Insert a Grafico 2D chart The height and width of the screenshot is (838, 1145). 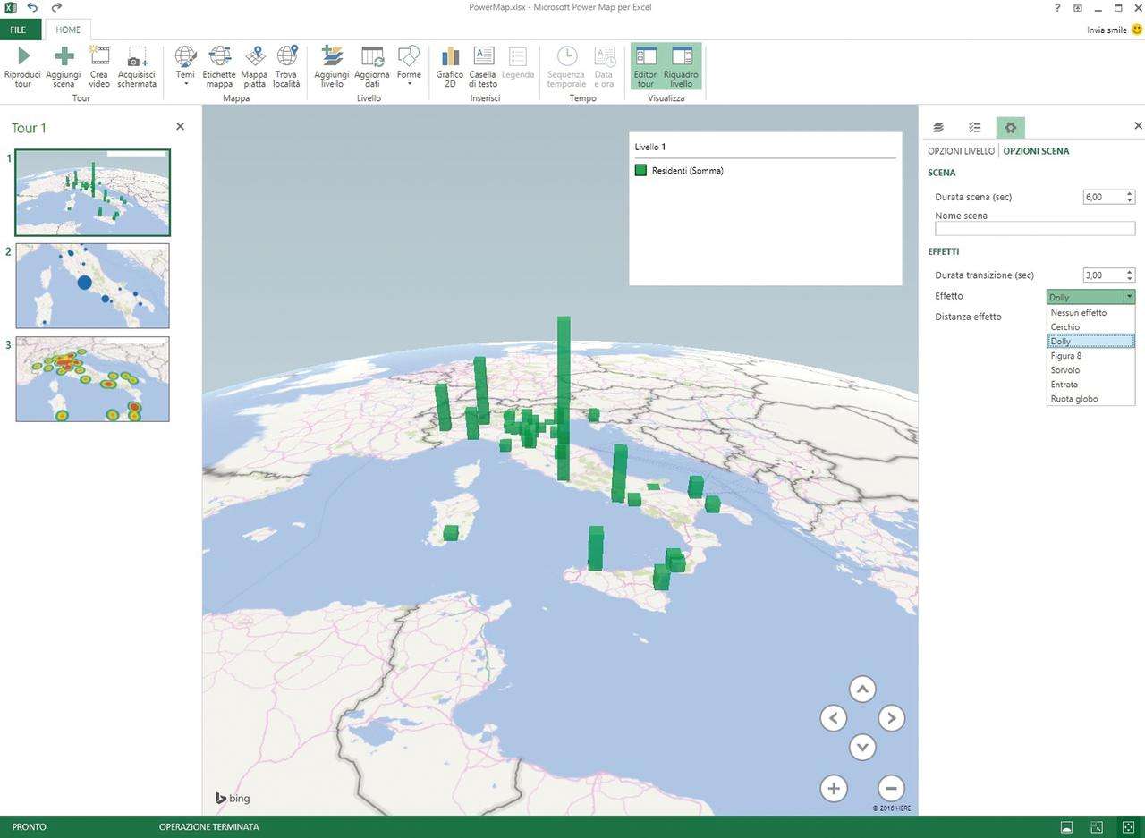click(x=450, y=57)
